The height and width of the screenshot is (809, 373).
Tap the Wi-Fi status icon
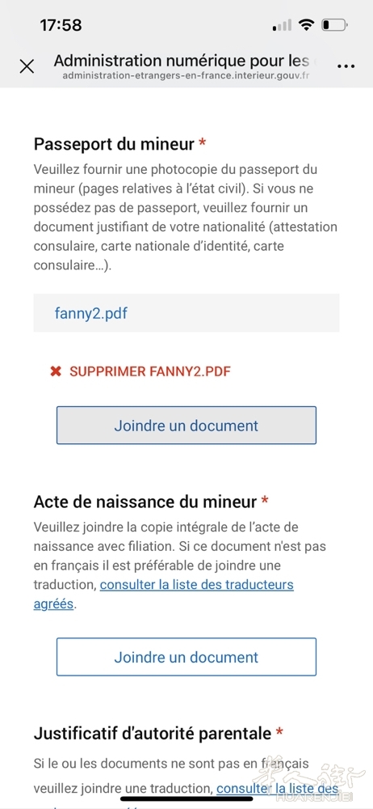[x=307, y=25]
